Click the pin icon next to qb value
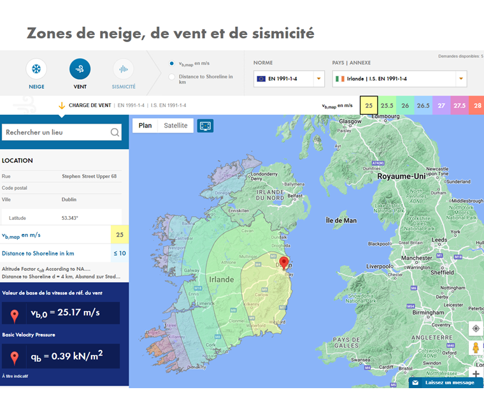Screen dimensions: 484x413 (14, 358)
